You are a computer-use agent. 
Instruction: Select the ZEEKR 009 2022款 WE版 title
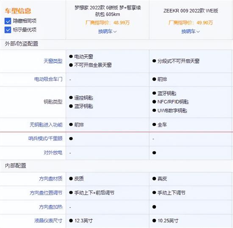point(191,11)
